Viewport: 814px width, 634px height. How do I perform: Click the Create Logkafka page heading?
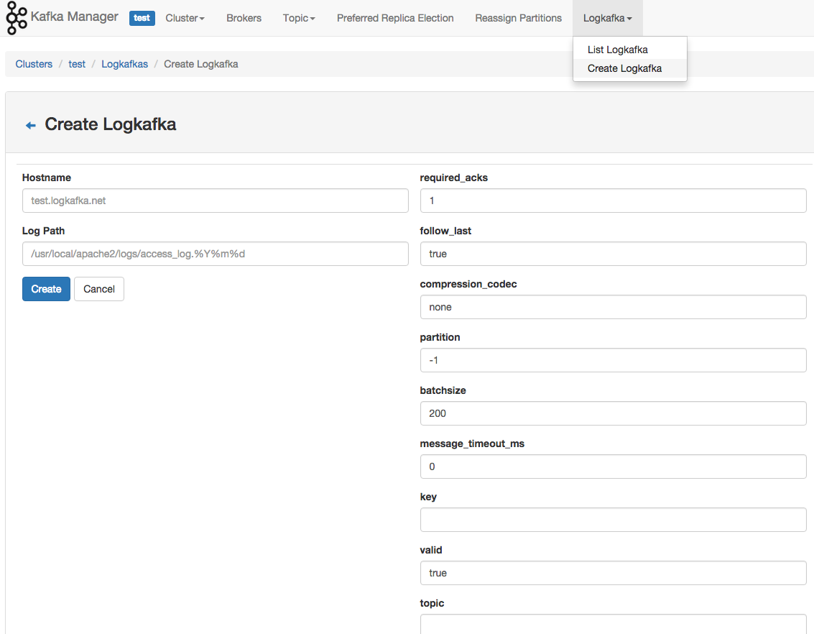(110, 124)
